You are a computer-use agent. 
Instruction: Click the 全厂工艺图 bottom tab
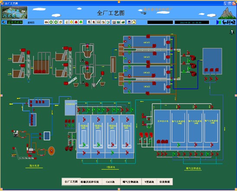click(71, 181)
